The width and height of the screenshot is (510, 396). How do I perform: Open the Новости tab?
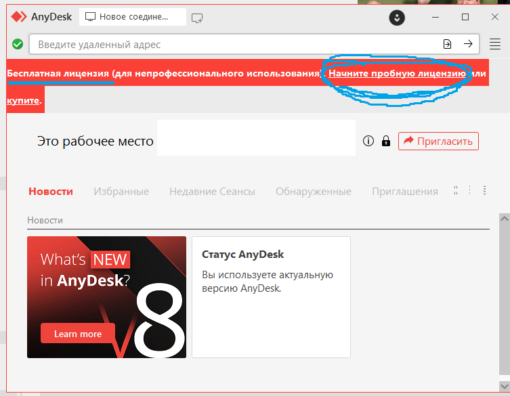pos(51,192)
